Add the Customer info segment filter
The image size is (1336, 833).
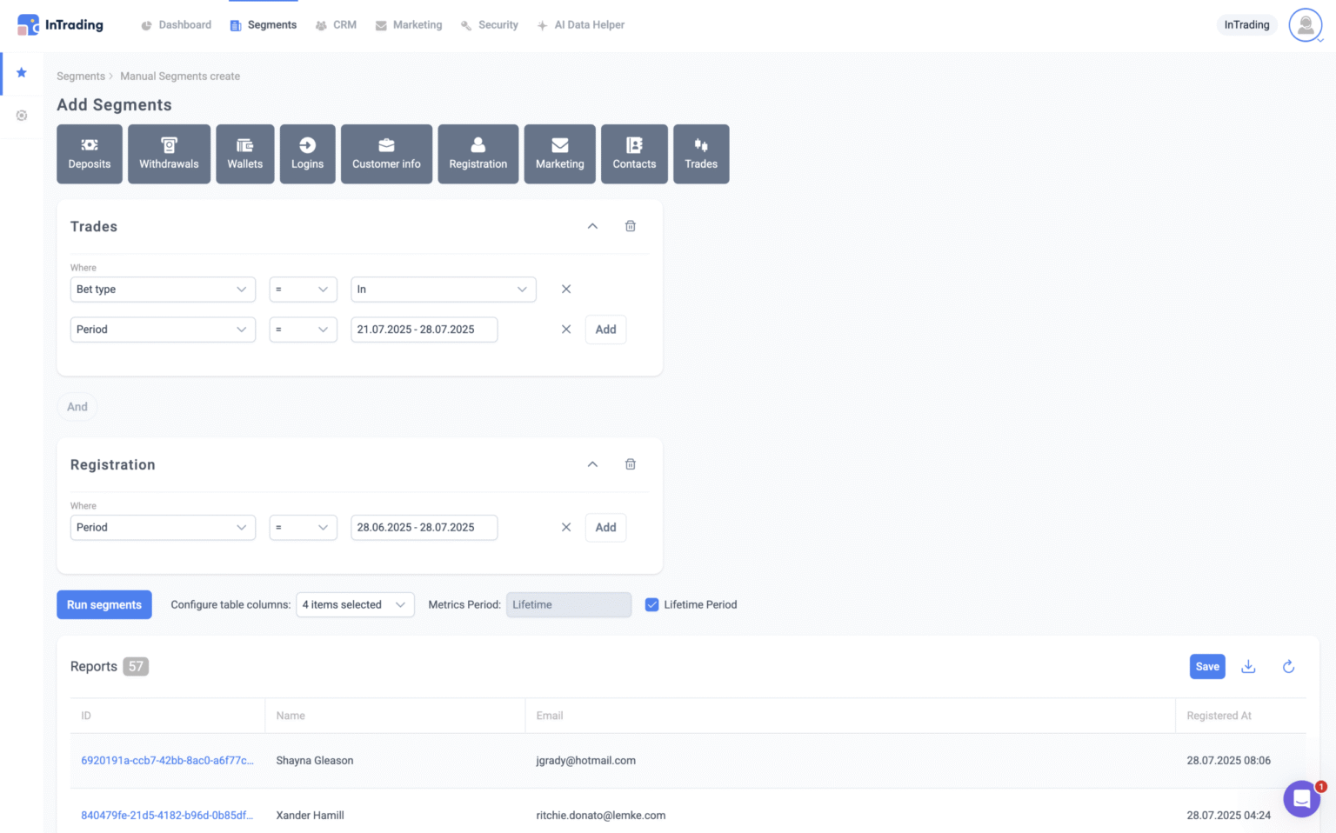(x=386, y=154)
